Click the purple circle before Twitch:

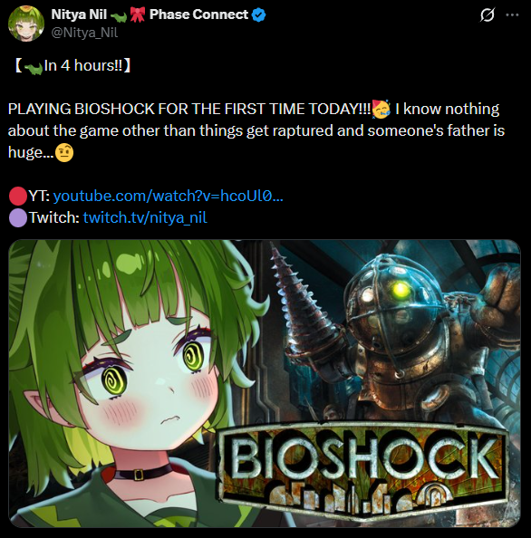point(17,217)
